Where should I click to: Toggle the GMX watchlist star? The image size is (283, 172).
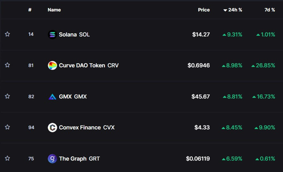click(7, 96)
